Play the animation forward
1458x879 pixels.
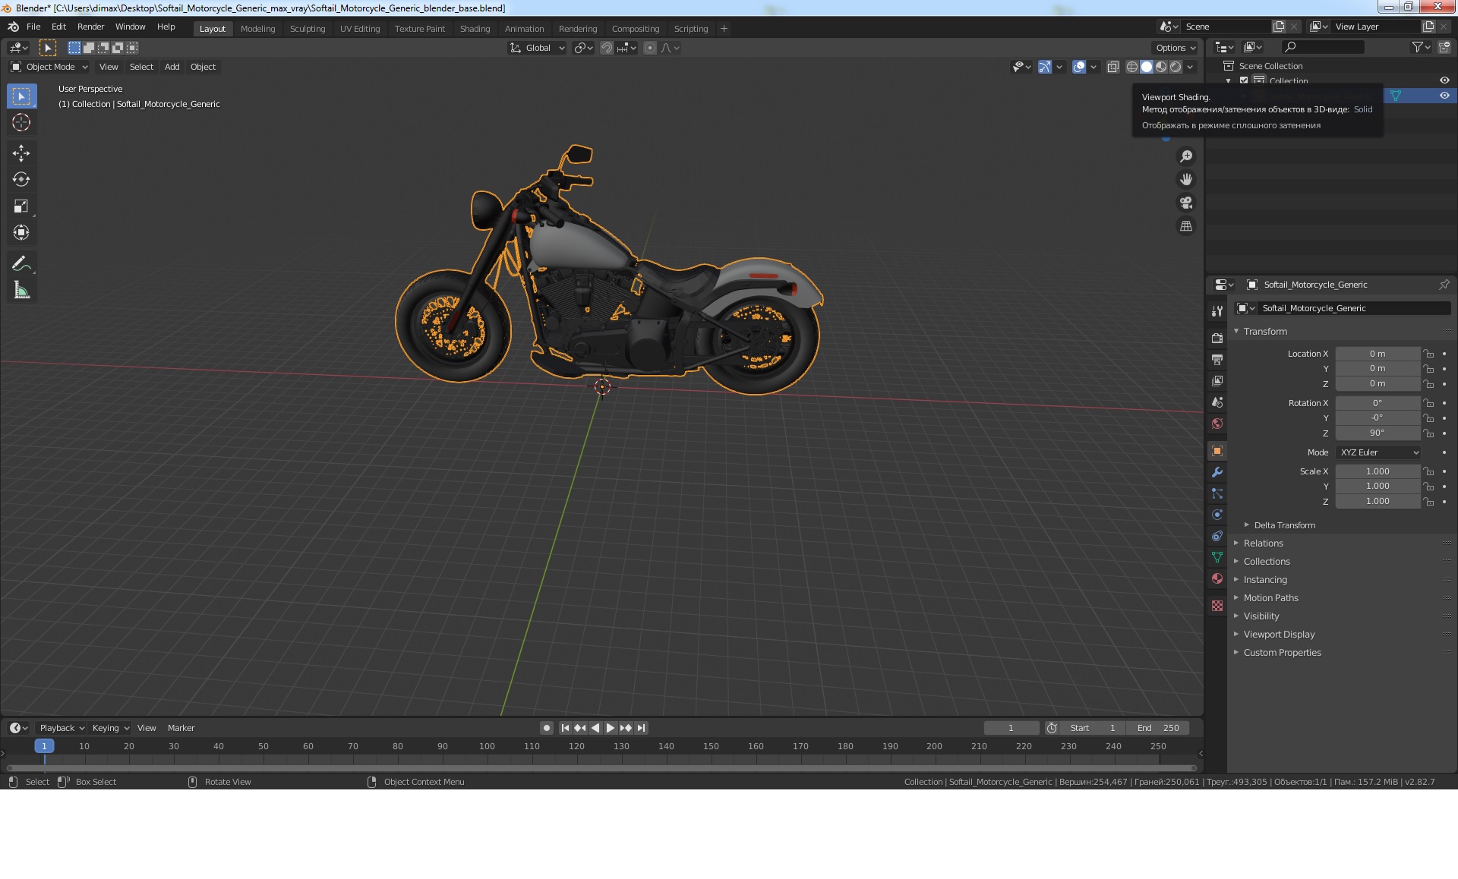pyautogui.click(x=610, y=728)
